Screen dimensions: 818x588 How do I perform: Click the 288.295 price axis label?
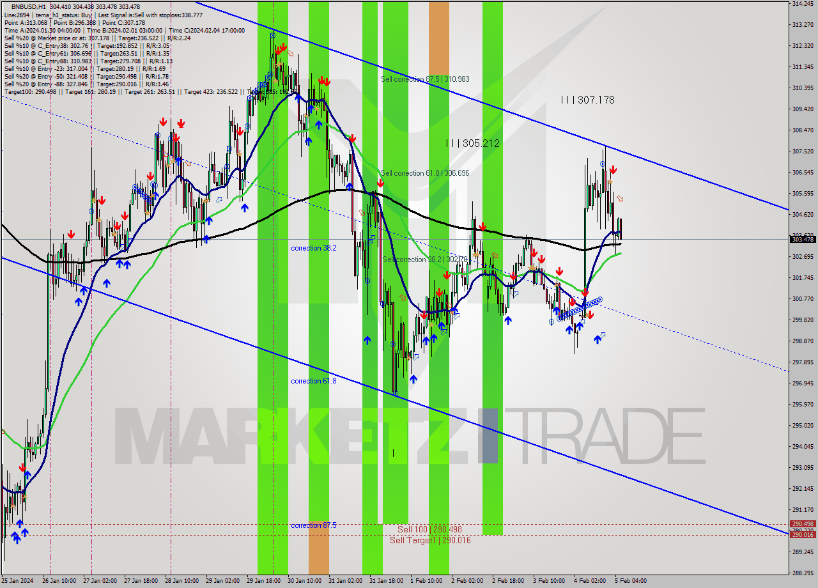point(803,573)
